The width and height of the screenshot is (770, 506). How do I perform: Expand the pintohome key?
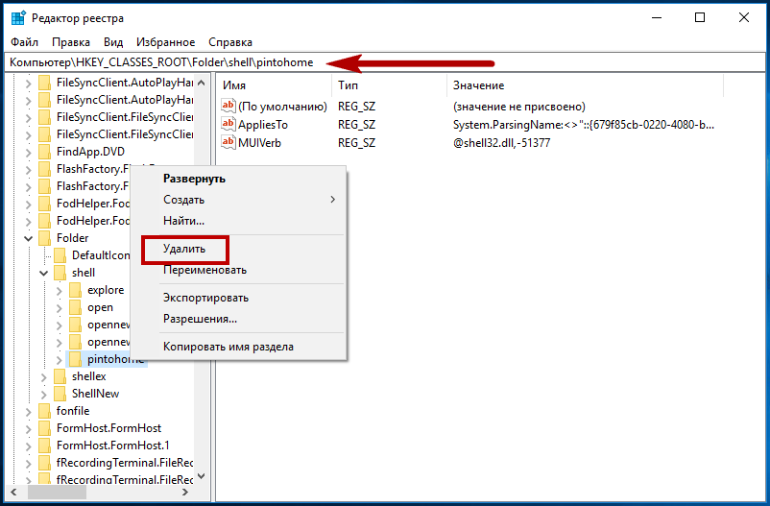60,360
